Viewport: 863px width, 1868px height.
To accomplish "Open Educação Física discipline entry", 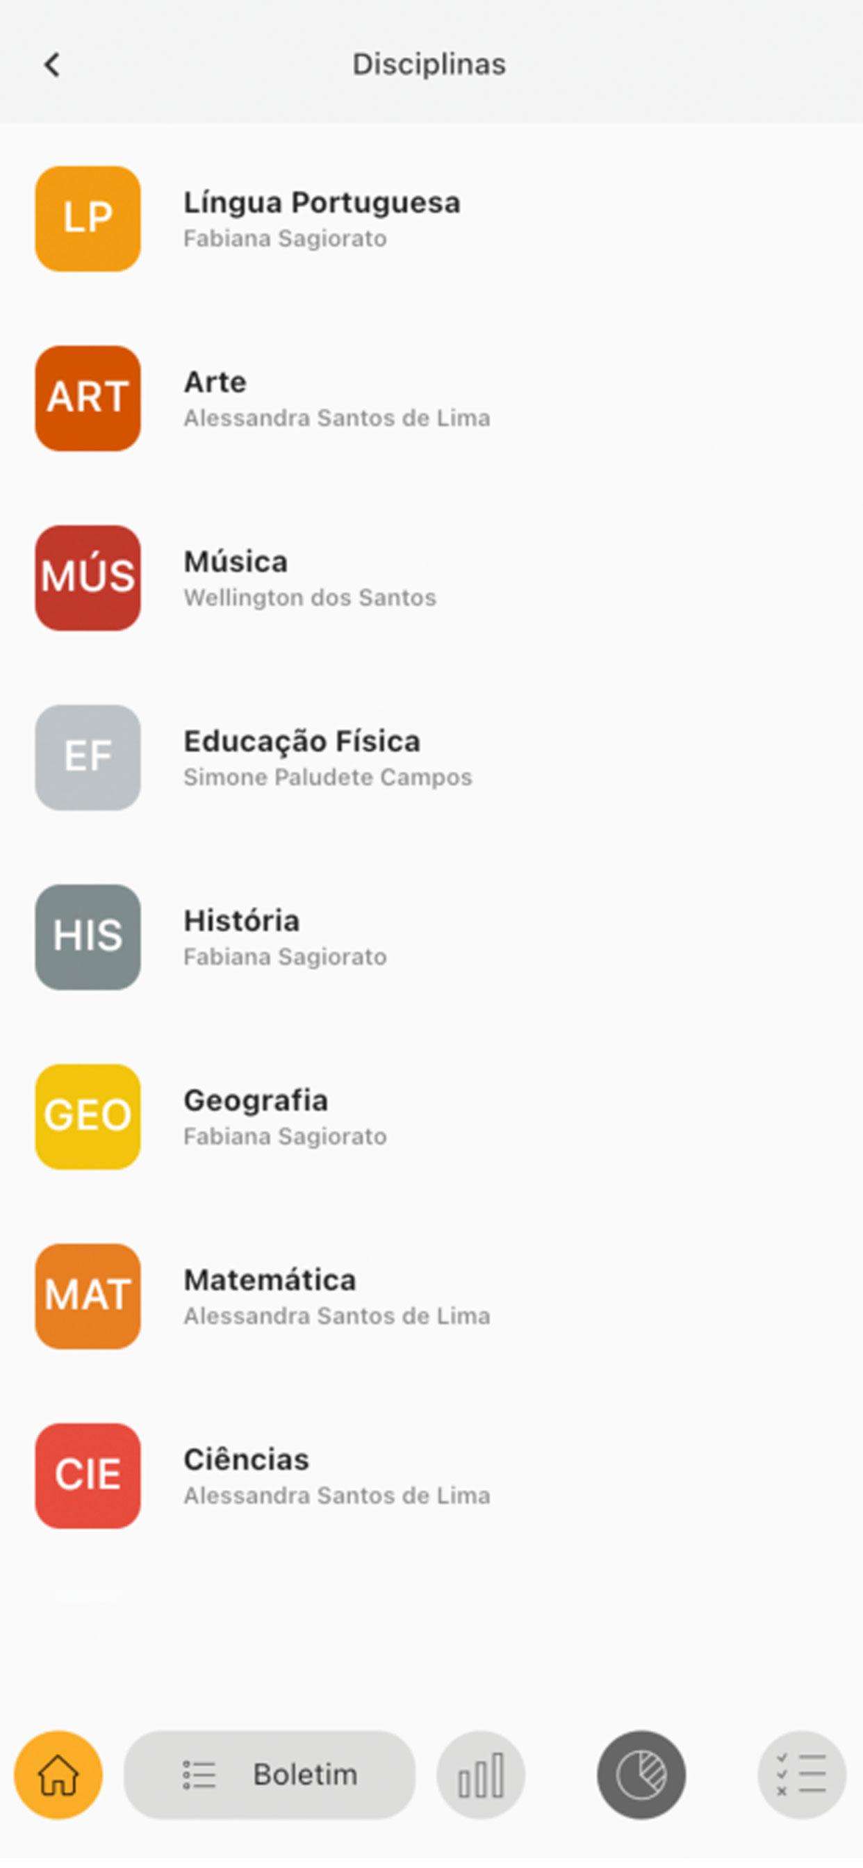I will click(431, 757).
